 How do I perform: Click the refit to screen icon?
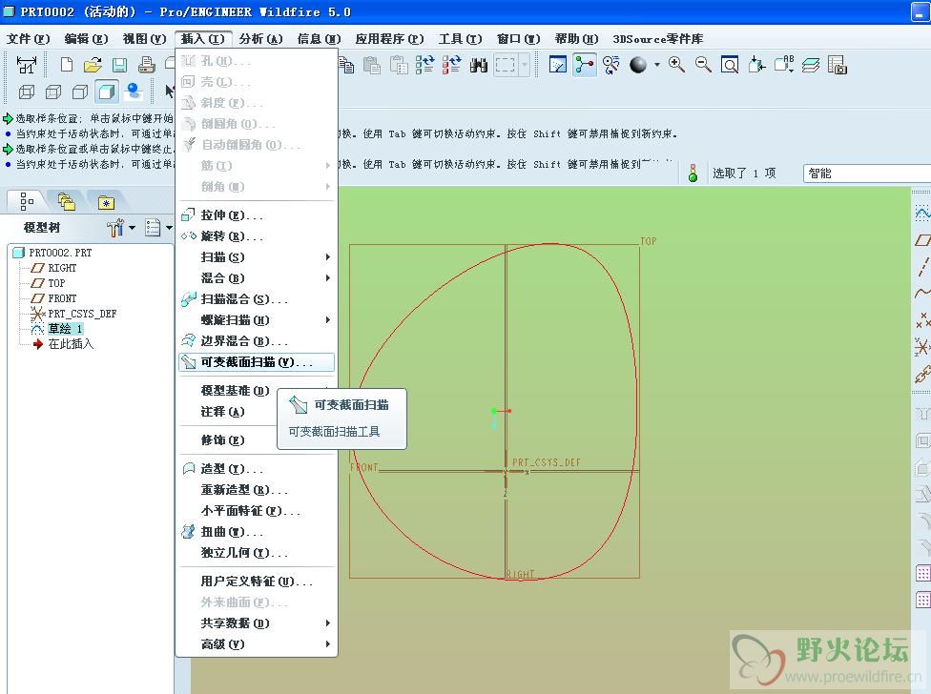(729, 65)
